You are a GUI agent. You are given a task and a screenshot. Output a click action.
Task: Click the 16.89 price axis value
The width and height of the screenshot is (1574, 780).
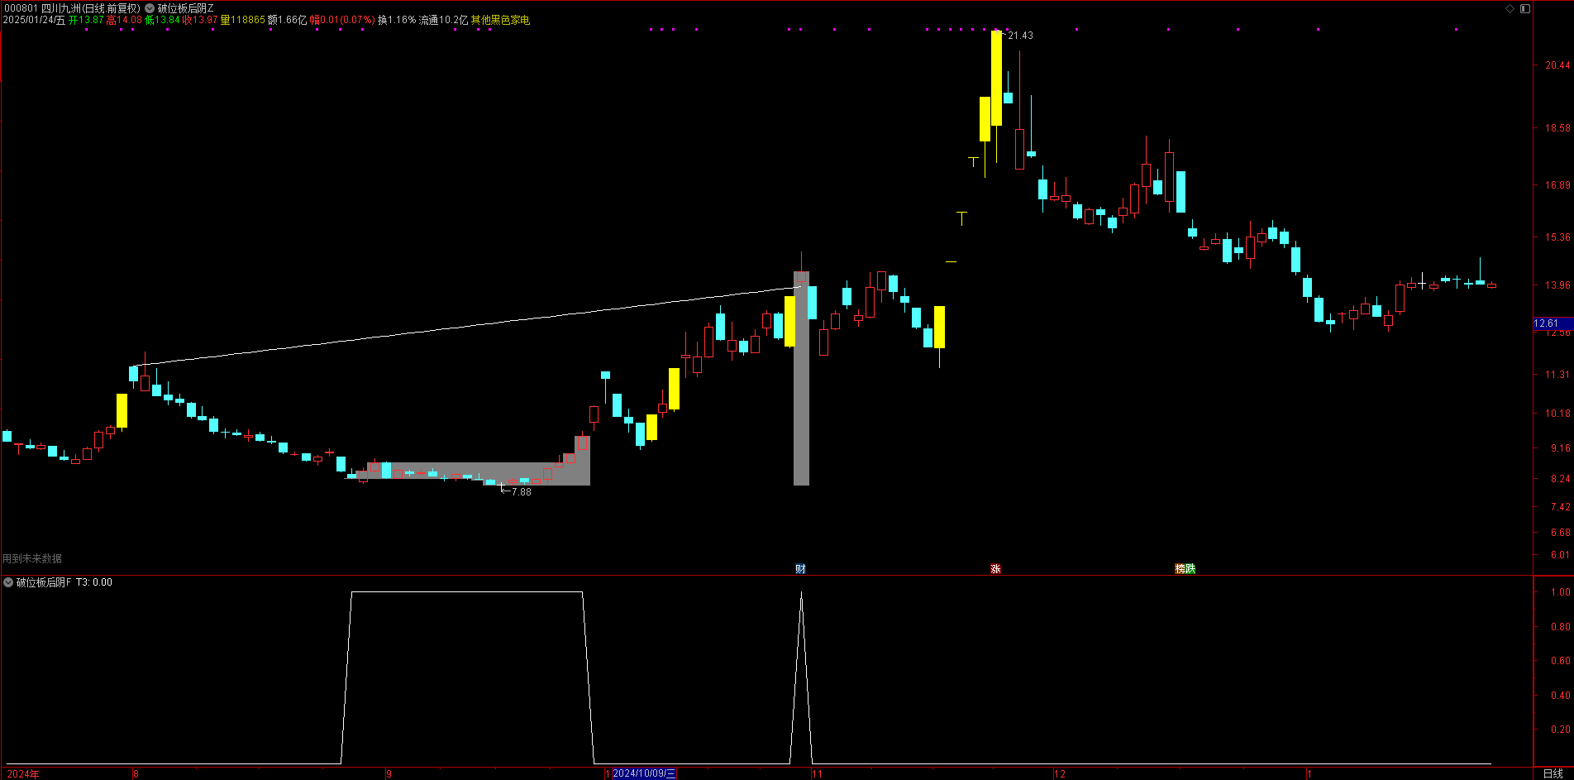click(x=1557, y=185)
